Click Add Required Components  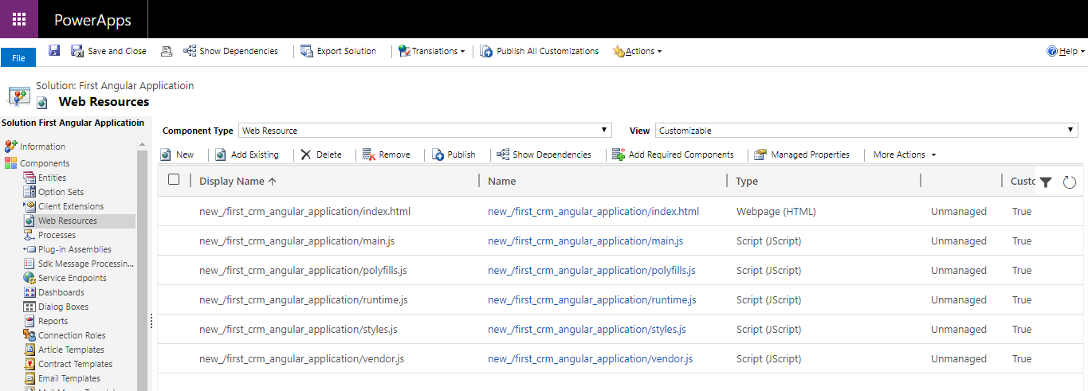tap(673, 154)
